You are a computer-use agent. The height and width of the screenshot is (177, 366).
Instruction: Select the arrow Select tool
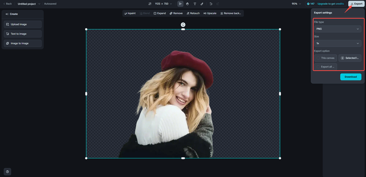pyautogui.click(x=180, y=4)
